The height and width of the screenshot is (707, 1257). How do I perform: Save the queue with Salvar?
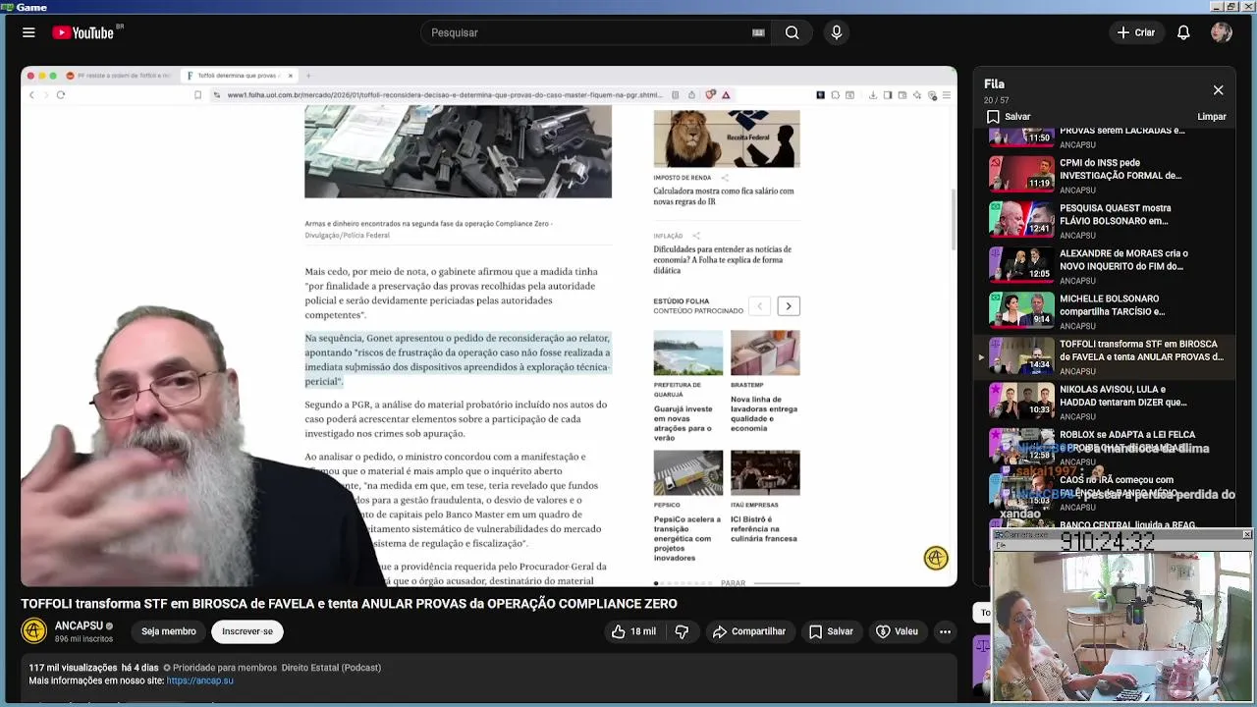click(1009, 117)
